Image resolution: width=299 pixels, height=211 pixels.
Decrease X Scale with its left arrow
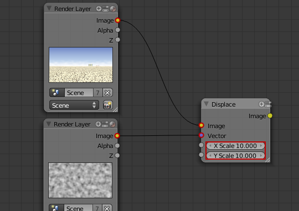[x=210, y=146]
